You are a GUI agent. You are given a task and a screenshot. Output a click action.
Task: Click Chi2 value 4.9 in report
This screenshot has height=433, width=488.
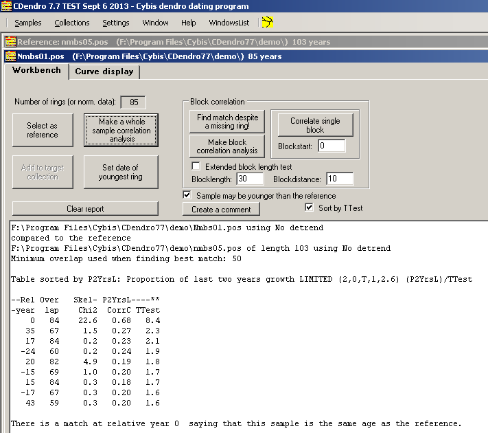pyautogui.click(x=90, y=362)
